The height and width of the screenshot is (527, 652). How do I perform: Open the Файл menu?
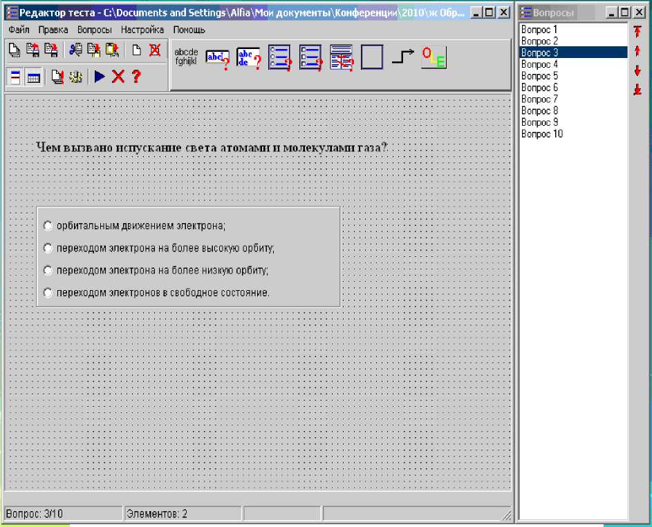click(x=19, y=30)
